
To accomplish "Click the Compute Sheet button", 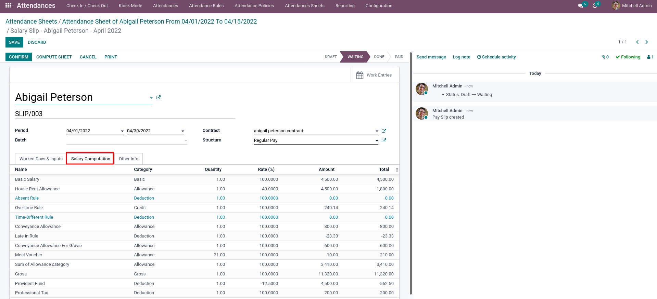I will pos(54,57).
